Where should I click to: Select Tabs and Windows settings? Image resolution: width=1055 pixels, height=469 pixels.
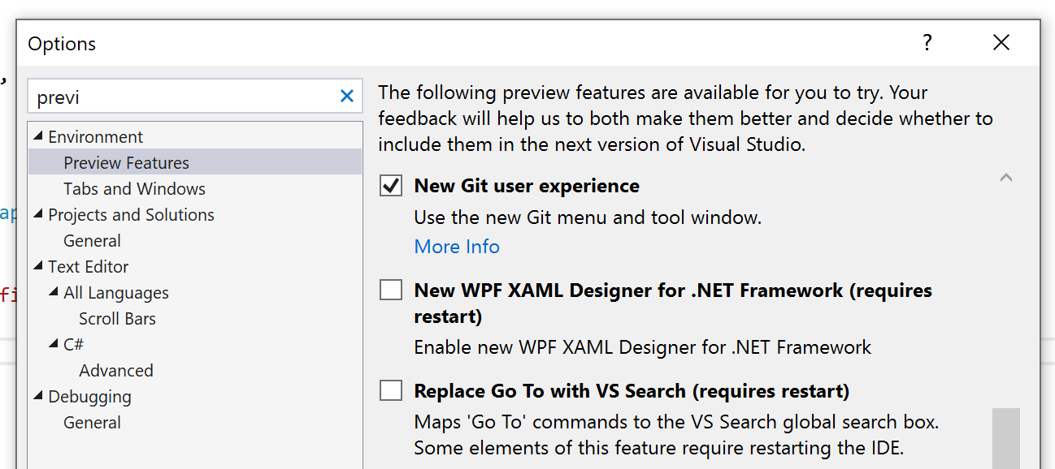[134, 188]
